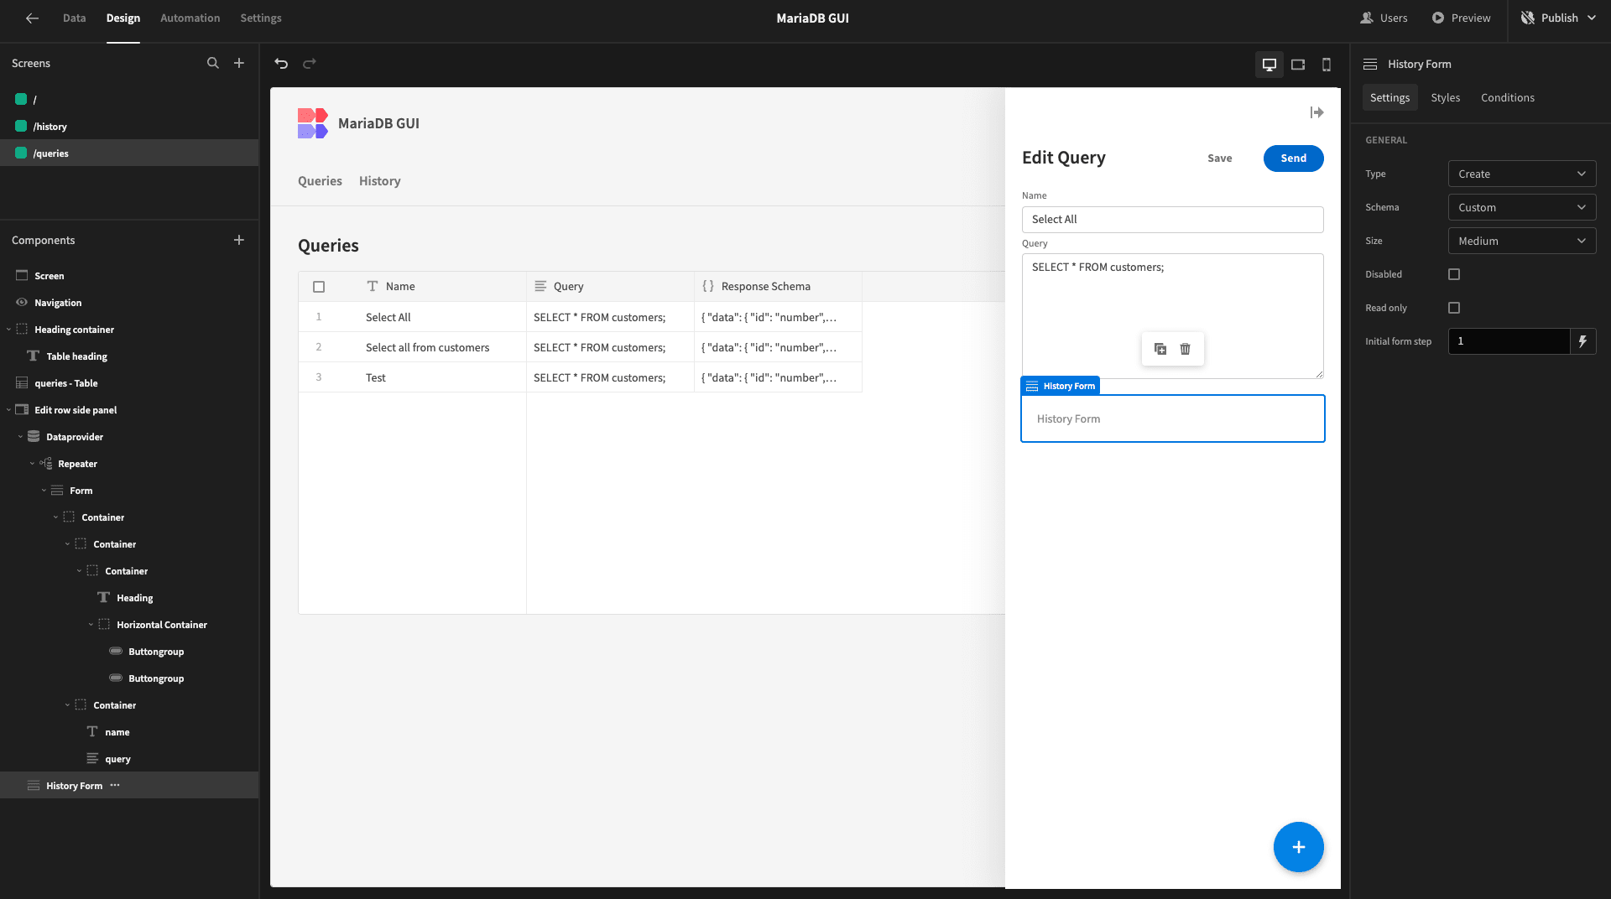The width and height of the screenshot is (1611, 899).
Task: Delete the selected component via trash icon
Action: (x=1186, y=349)
